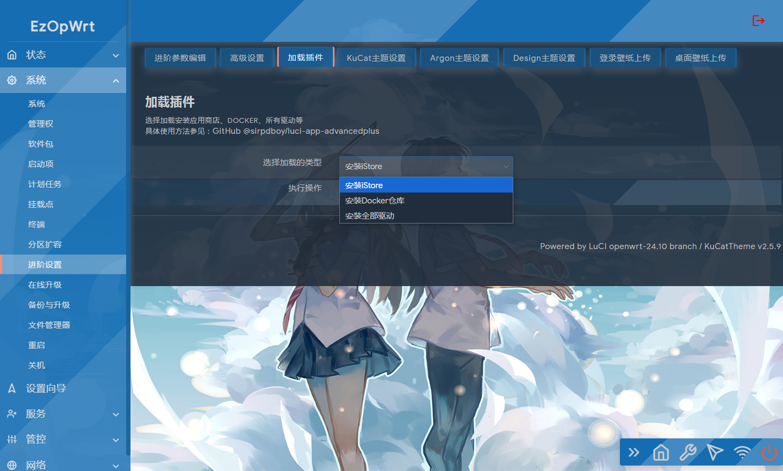Open 进阶设置 in sidebar
The image size is (783, 471).
coord(63,265)
